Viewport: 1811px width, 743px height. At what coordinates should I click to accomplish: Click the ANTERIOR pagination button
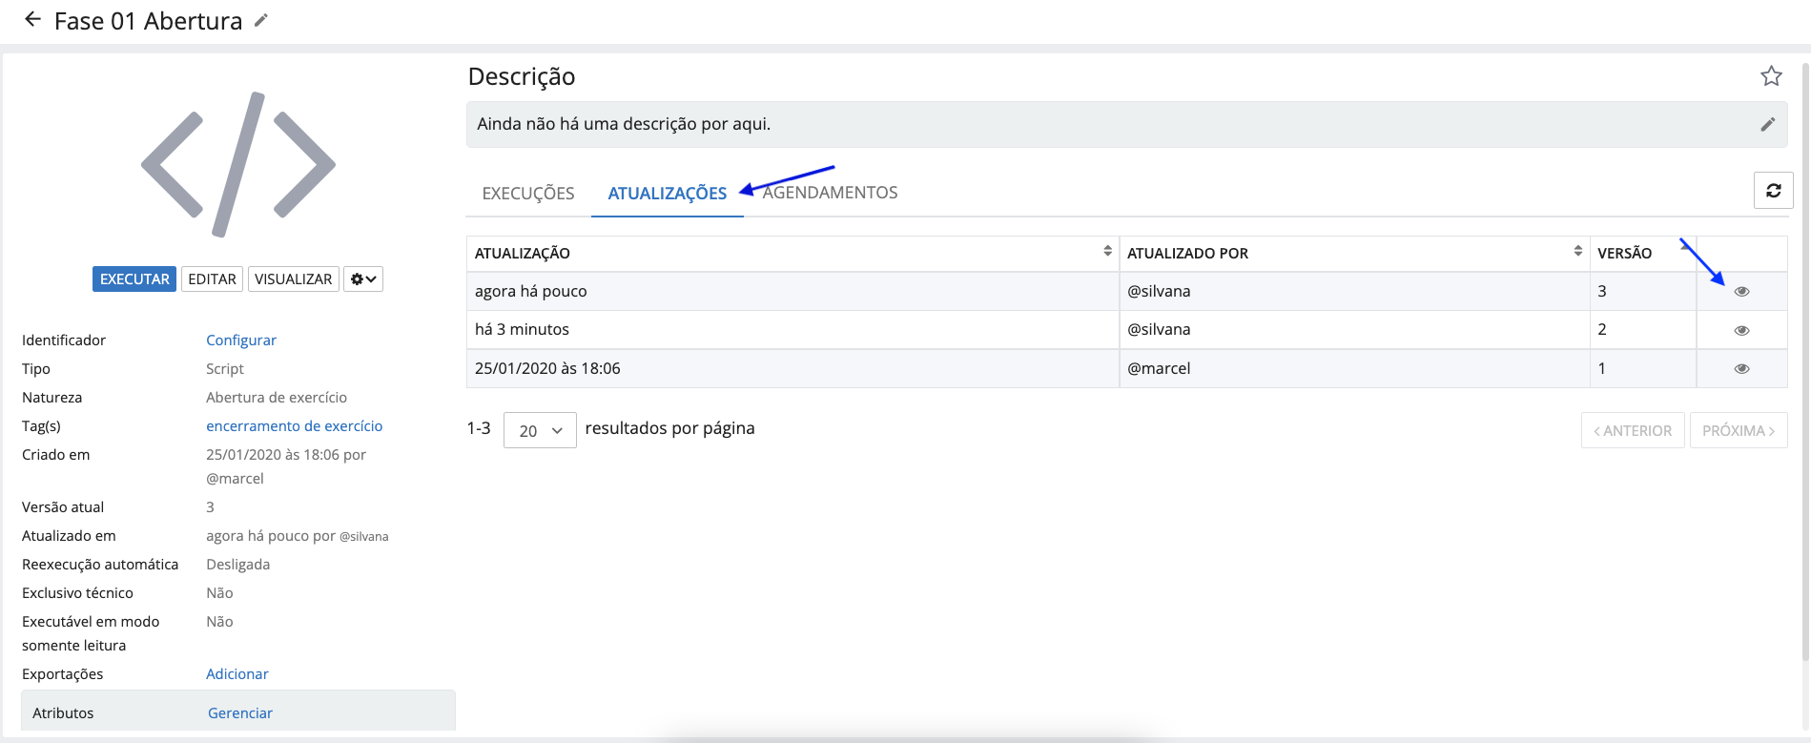coord(1633,430)
